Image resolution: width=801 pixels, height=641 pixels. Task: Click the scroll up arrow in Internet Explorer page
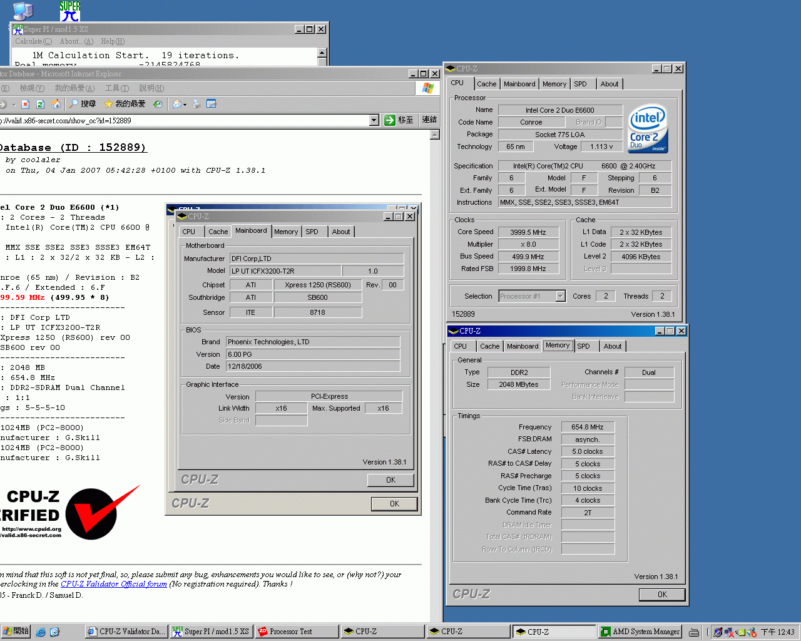[x=435, y=135]
